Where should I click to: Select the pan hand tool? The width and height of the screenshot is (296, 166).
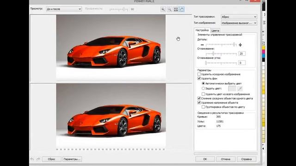coord(182,9)
